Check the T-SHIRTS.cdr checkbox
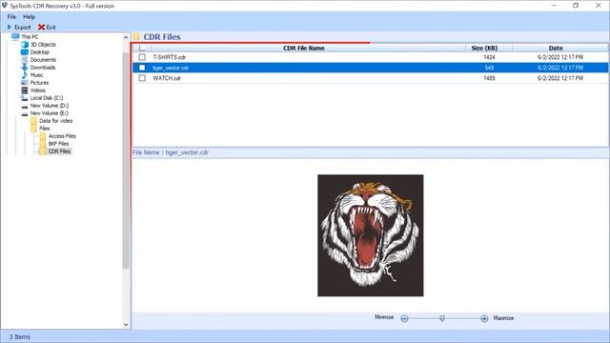610x343 pixels. (142, 57)
